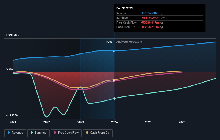Click the -US$350m y-axis label

[x=13, y=115]
